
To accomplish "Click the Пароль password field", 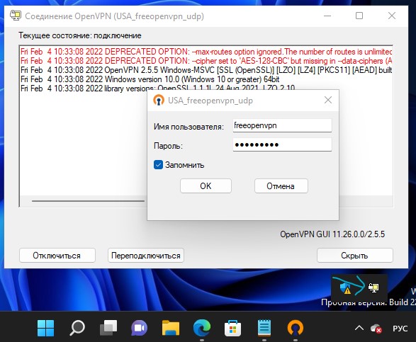I will 282,144.
